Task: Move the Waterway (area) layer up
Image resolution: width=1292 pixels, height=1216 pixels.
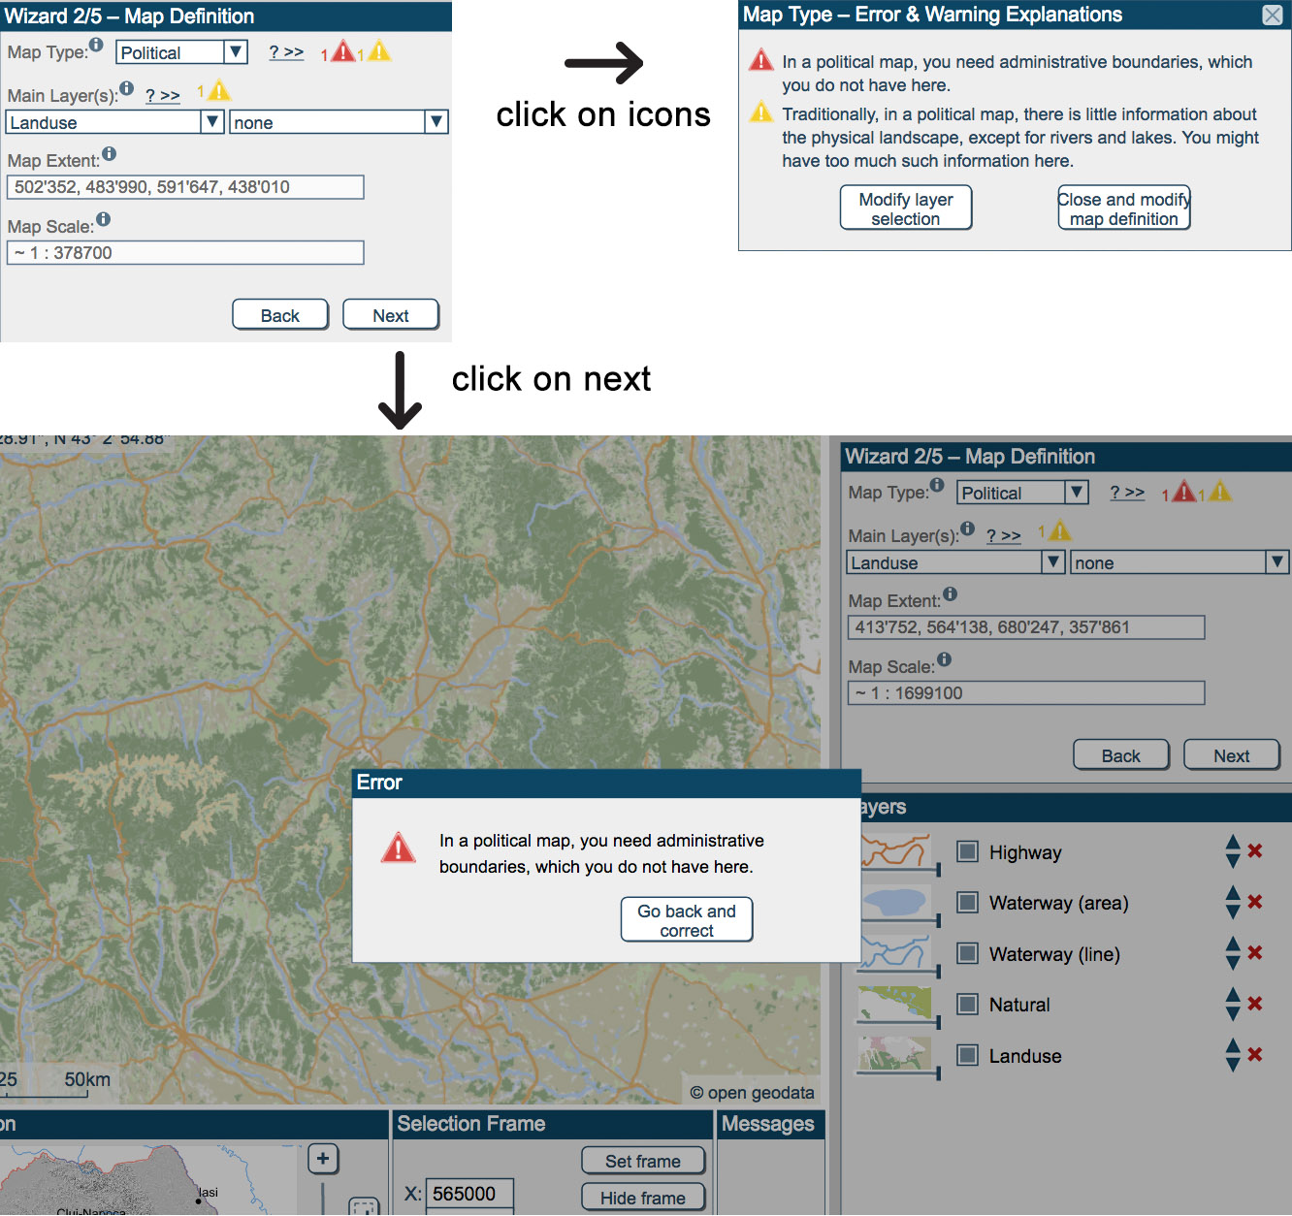Action: (1233, 893)
